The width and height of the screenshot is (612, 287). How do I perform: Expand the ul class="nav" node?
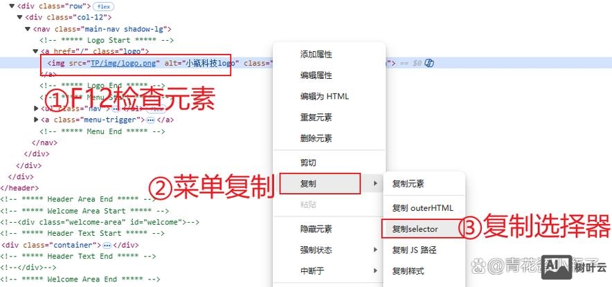point(36,109)
